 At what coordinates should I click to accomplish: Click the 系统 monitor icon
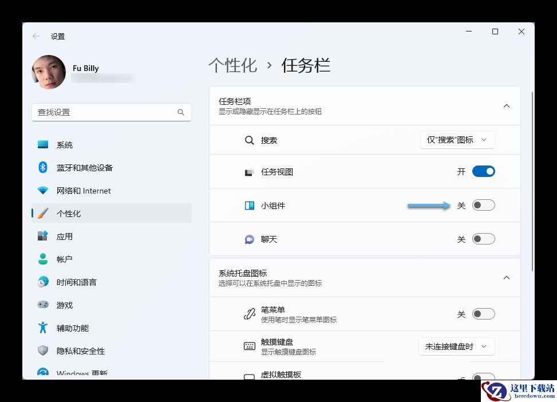(x=43, y=145)
